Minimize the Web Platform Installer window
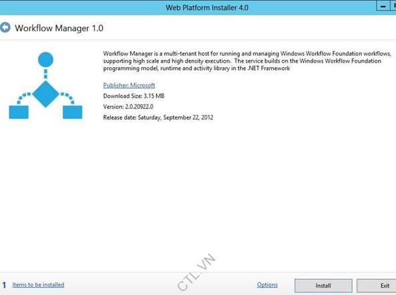The image size is (396, 295). click(383, 6)
